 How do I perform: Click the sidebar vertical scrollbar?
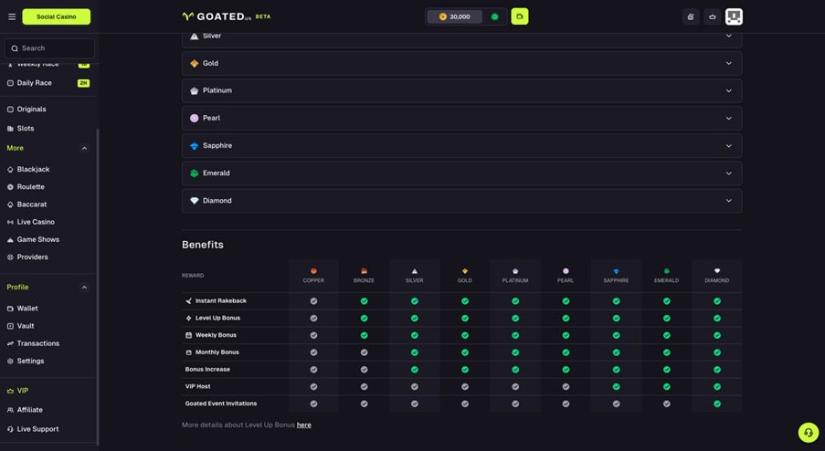98,287
